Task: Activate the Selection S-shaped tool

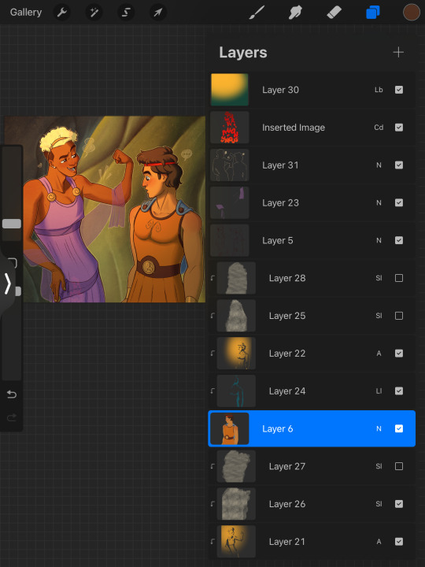Action: 126,13
